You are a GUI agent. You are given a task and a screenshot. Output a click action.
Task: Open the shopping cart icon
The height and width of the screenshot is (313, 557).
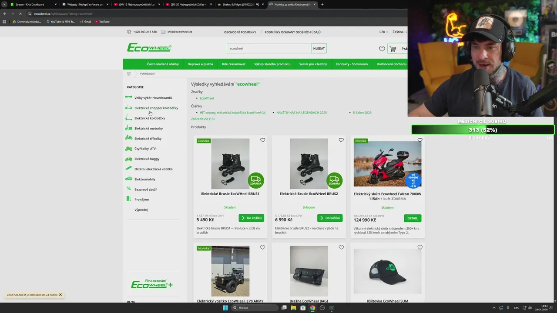393,49
